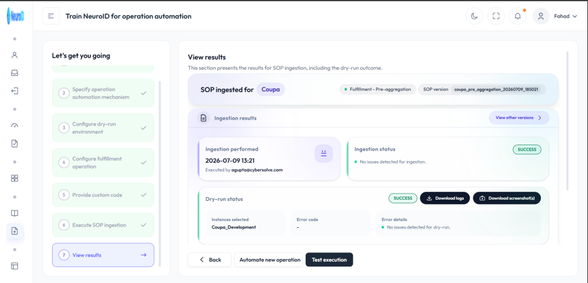Open the speedometer dashboard sidebar icon
Screen dimensions: 588x283
[x=15, y=126]
